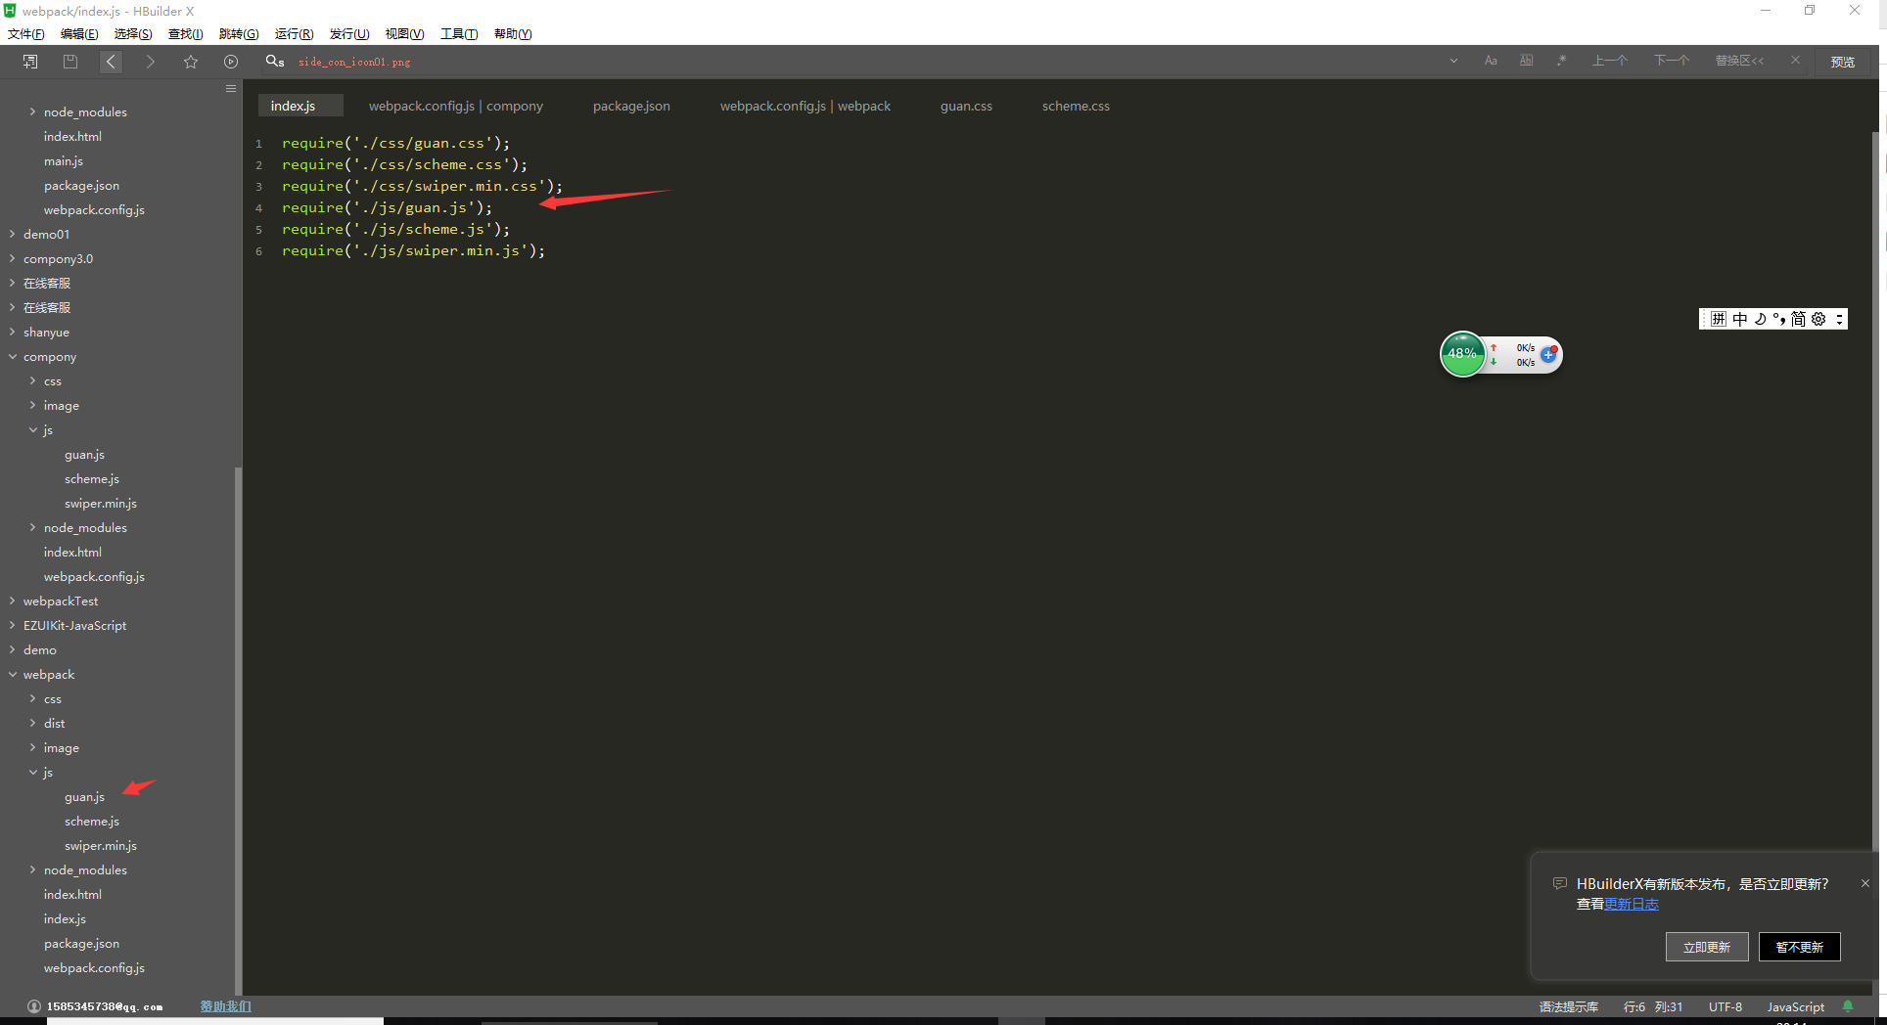Screen dimensions: 1887x1025
Task: Dismiss the HBuilderX update notification
Action: coord(1865,883)
